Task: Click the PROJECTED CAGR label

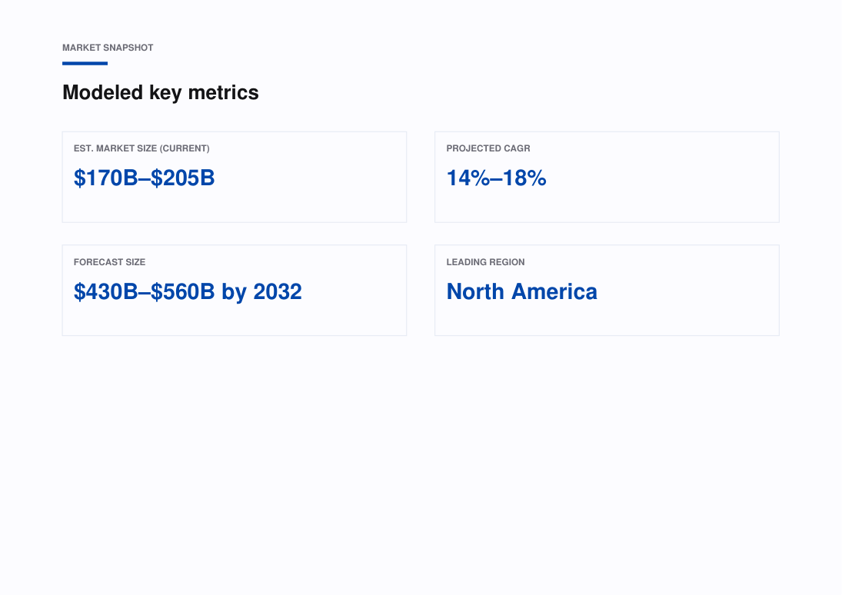Action: pos(488,148)
